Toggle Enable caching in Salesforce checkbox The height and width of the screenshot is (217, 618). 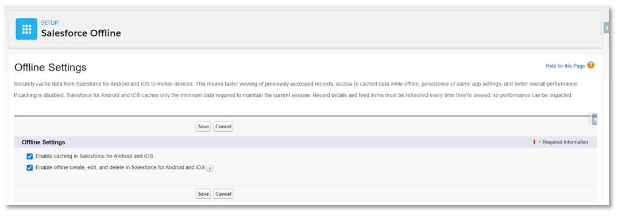point(29,156)
